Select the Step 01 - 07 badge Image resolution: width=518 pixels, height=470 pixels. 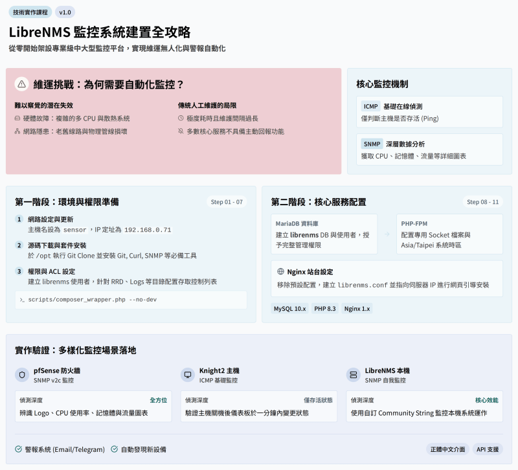227,202
